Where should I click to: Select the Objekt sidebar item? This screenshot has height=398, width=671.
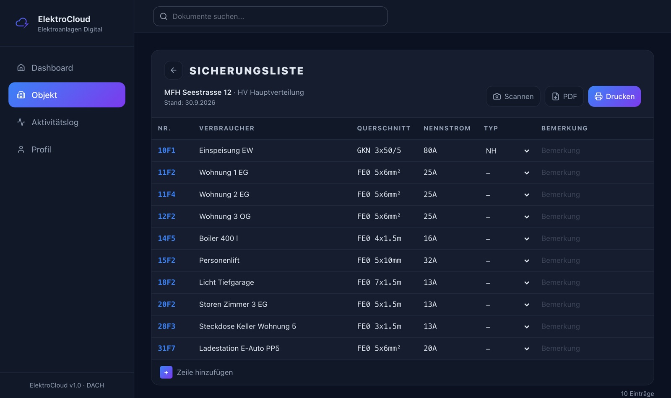67,95
